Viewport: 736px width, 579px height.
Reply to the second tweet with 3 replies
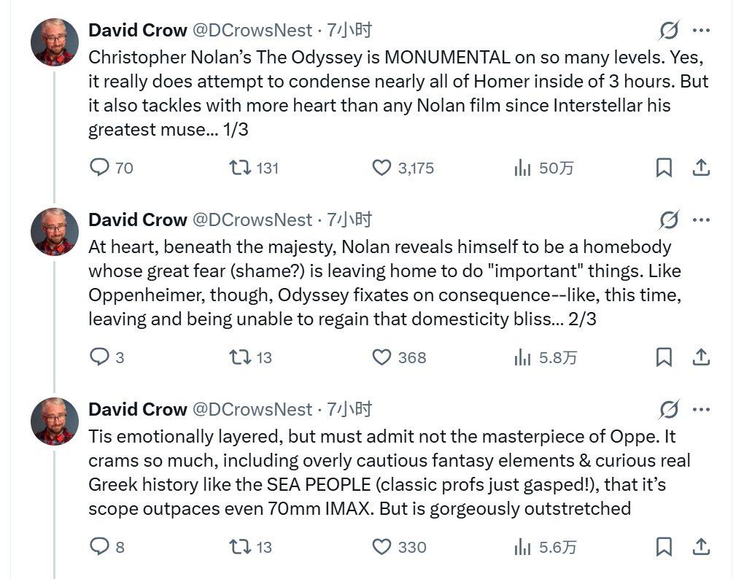107,357
